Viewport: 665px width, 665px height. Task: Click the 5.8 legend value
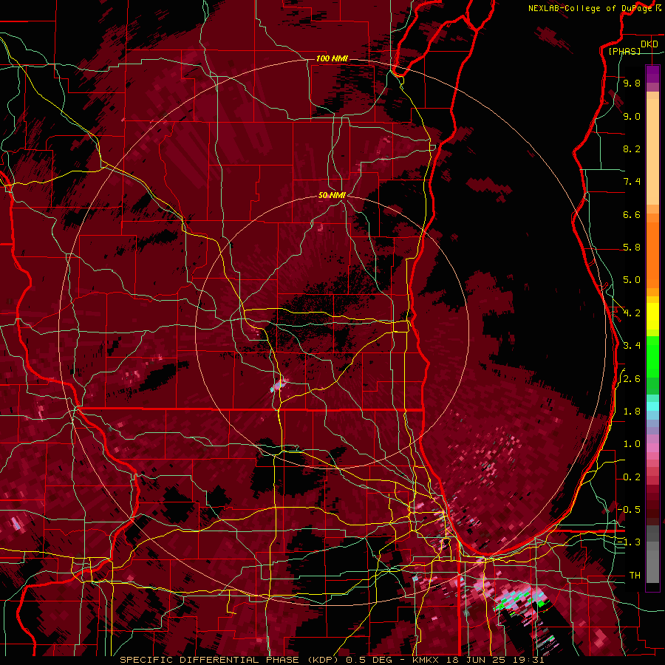pyautogui.click(x=632, y=248)
